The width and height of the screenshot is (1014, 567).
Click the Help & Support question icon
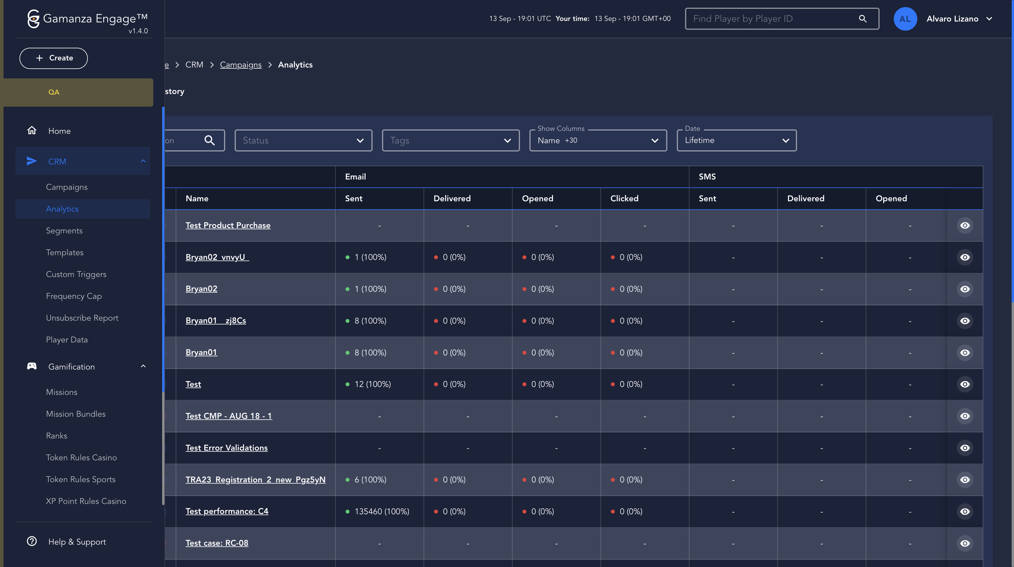32,541
